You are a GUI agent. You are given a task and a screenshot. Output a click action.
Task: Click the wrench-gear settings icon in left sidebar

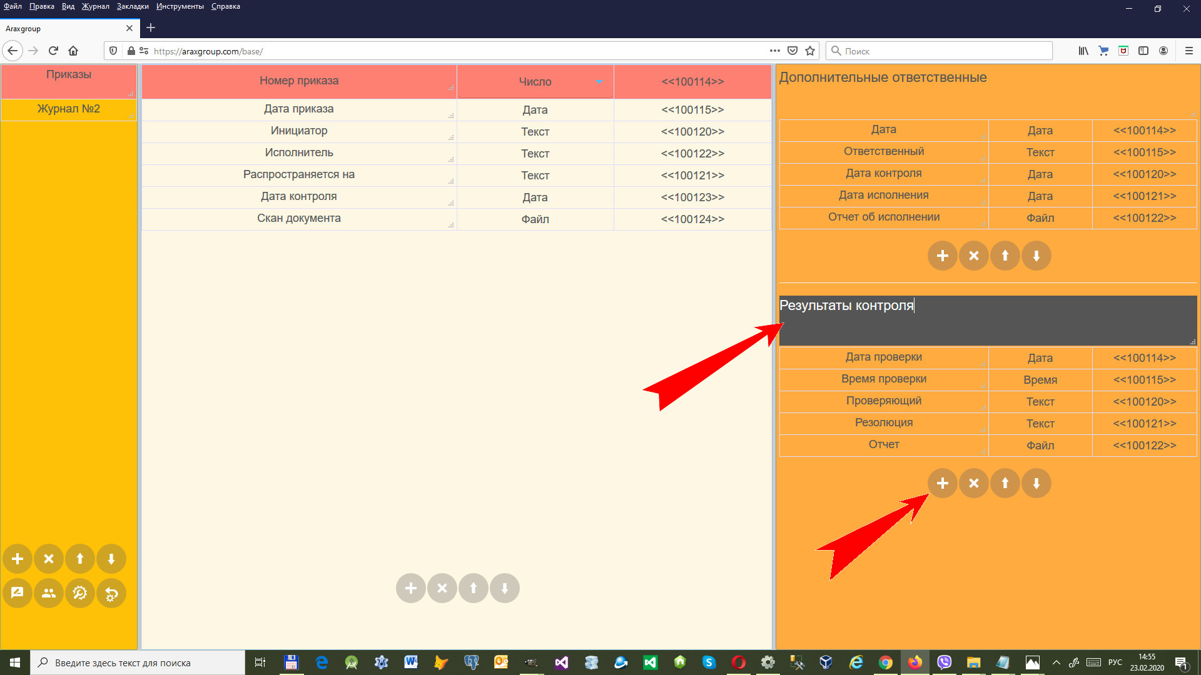coord(80,593)
